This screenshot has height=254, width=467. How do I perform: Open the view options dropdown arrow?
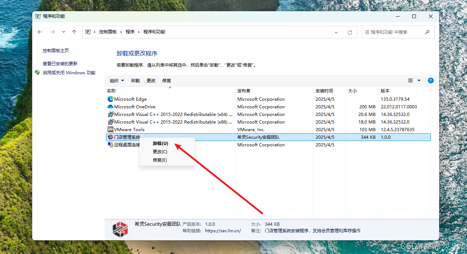[x=419, y=80]
